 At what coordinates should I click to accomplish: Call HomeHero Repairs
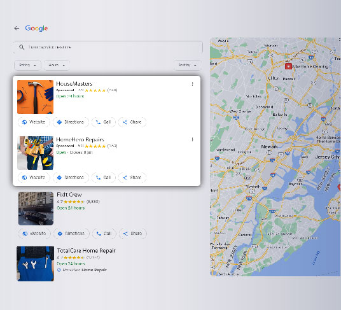coord(104,178)
